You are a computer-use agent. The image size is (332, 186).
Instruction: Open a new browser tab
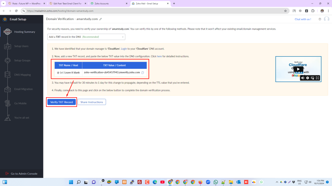[x=174, y=4]
